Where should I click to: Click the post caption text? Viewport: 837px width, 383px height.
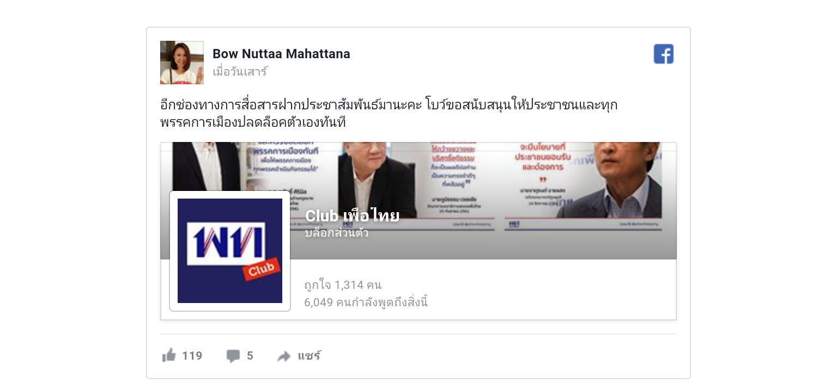(389, 113)
